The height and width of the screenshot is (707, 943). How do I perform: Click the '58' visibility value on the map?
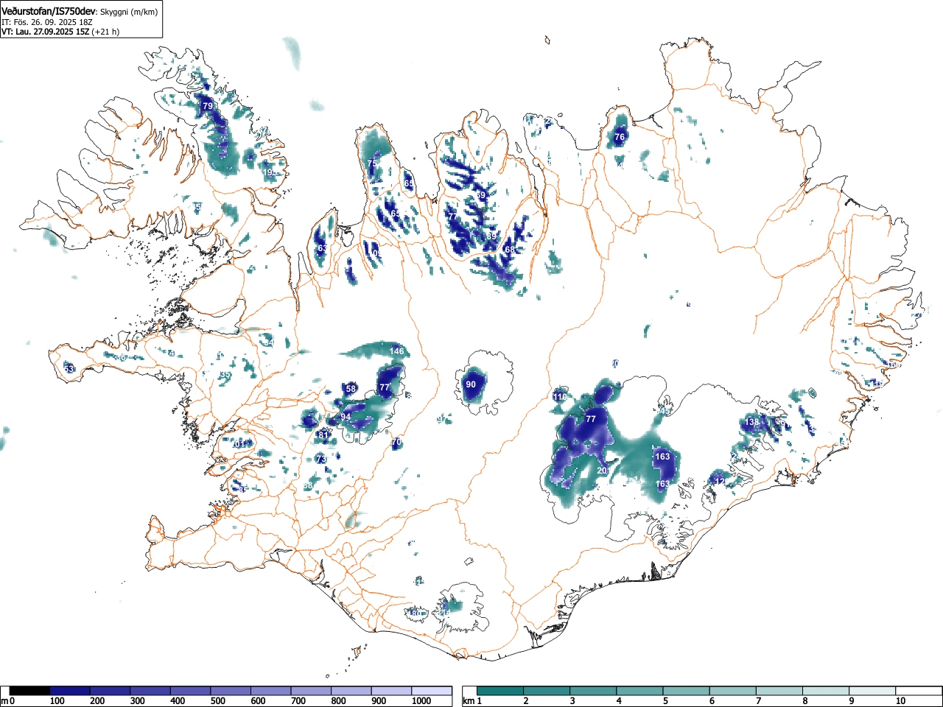351,389
